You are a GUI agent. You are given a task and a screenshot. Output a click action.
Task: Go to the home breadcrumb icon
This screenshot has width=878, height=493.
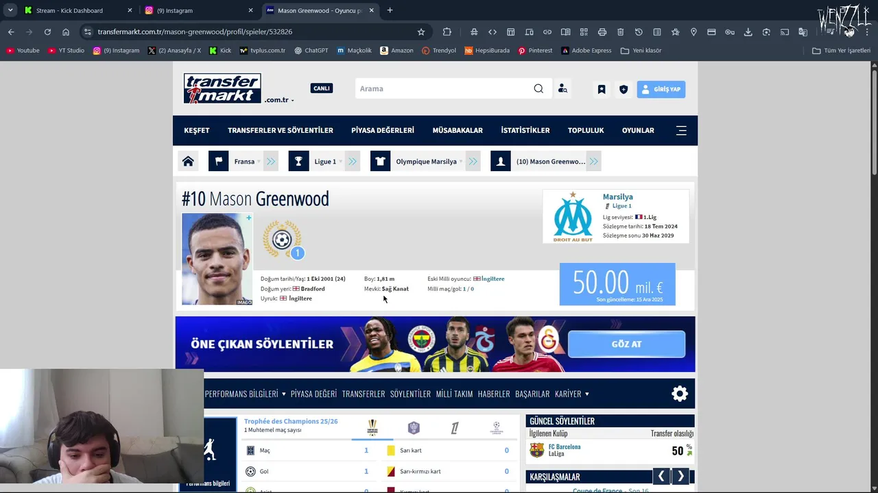(188, 162)
